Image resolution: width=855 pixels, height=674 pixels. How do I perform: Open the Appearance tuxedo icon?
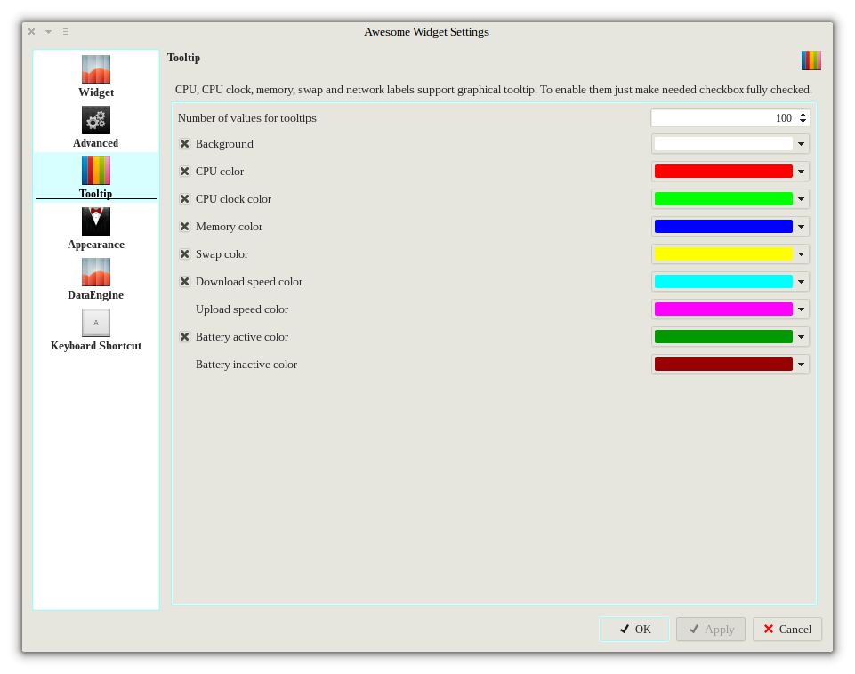tap(96, 221)
